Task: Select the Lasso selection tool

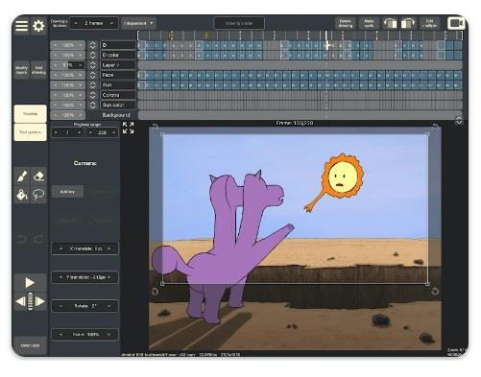Action: [x=38, y=194]
